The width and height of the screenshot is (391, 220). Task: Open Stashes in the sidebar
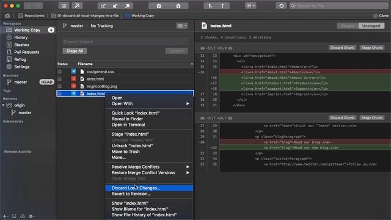click(21, 45)
